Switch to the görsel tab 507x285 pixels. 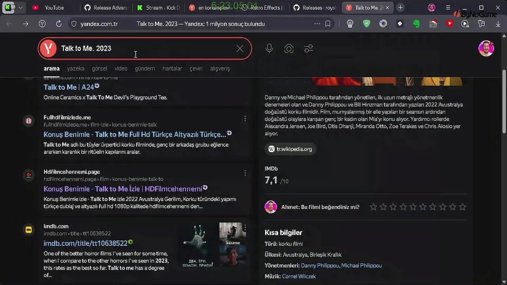99,68
